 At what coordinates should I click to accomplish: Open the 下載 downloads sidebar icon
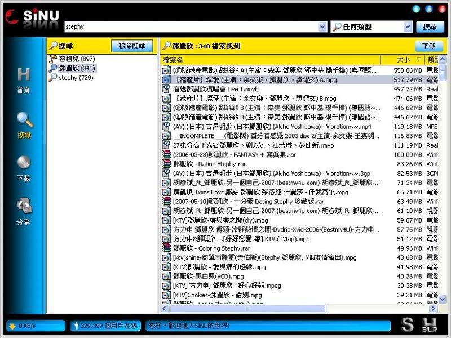coord(24,168)
